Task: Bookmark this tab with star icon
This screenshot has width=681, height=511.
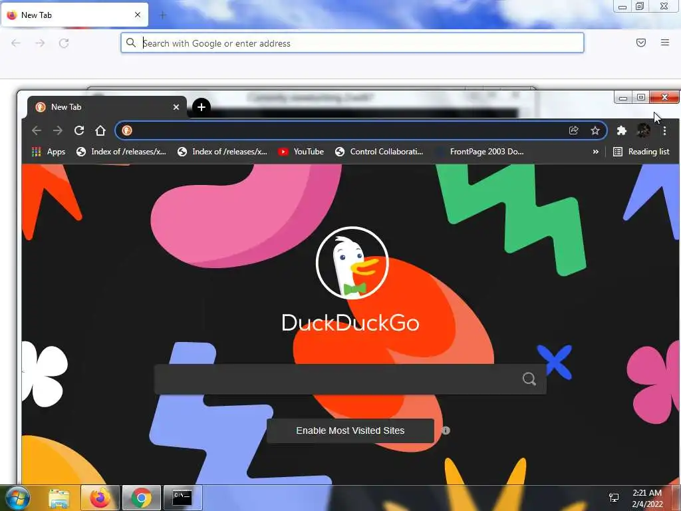Action: point(595,130)
